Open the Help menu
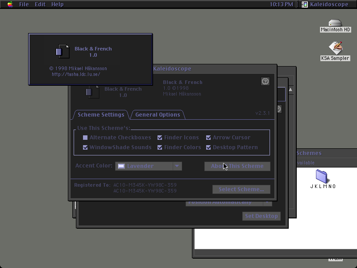Viewport: 357px width, 268px height. click(x=58, y=4)
